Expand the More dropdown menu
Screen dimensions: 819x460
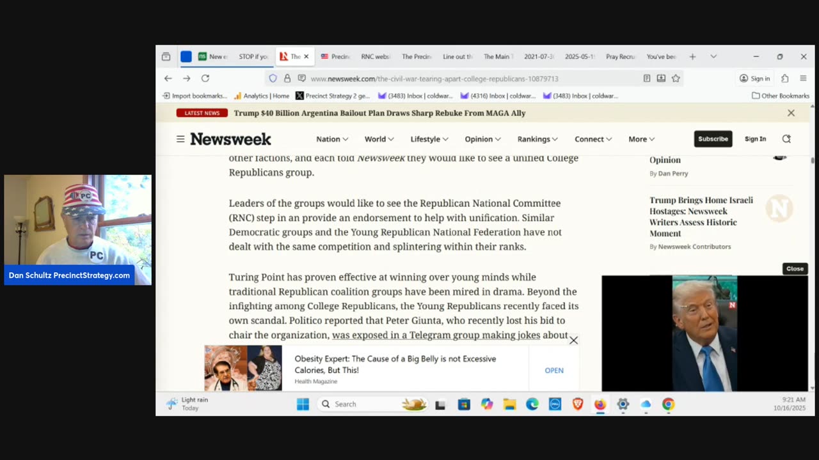[x=641, y=139]
